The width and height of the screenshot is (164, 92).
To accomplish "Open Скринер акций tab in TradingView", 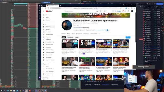I will tap(88, 84).
